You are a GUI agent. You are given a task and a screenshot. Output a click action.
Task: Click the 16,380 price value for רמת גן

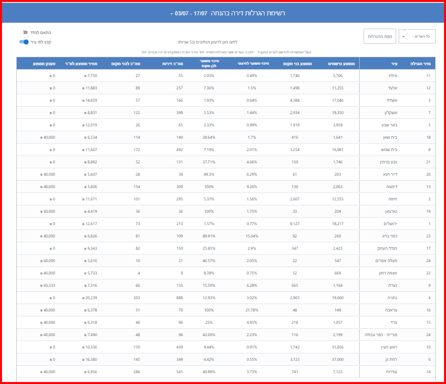point(90,359)
